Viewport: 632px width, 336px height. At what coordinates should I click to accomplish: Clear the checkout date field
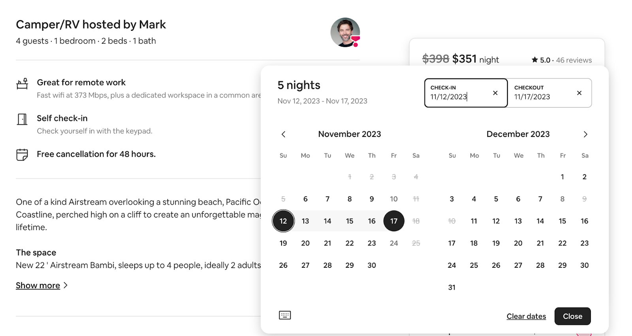[579, 93]
